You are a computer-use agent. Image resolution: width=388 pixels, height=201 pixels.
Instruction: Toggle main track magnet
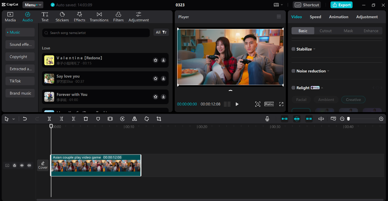click(x=285, y=119)
